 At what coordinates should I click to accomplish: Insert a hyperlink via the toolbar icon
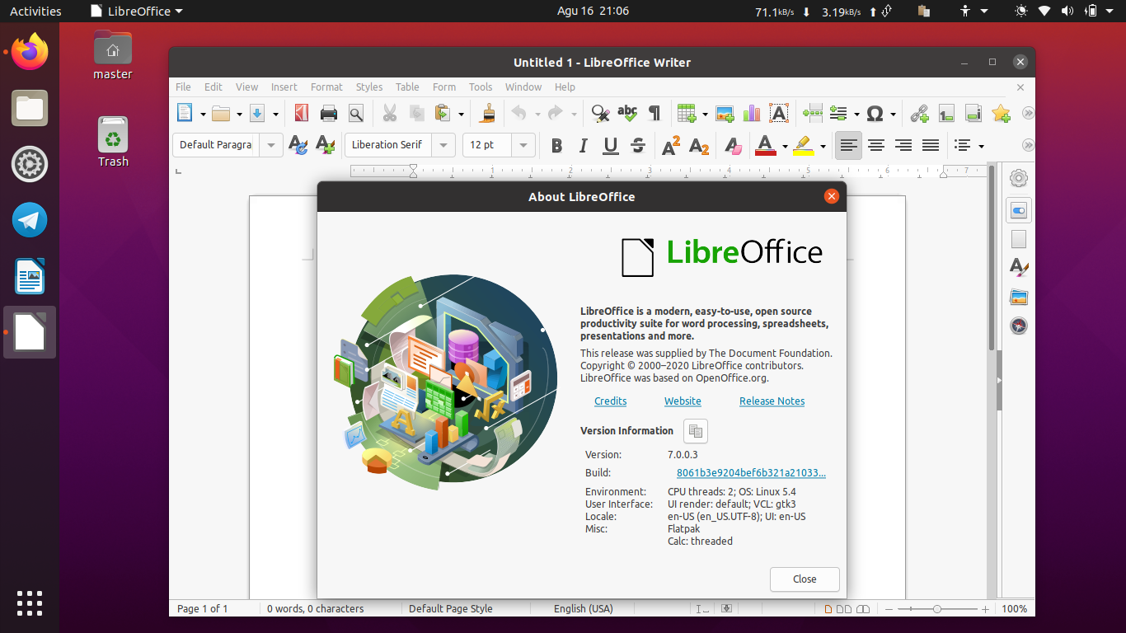[918, 113]
